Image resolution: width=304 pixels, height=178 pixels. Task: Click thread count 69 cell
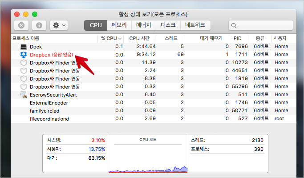tap(181, 54)
